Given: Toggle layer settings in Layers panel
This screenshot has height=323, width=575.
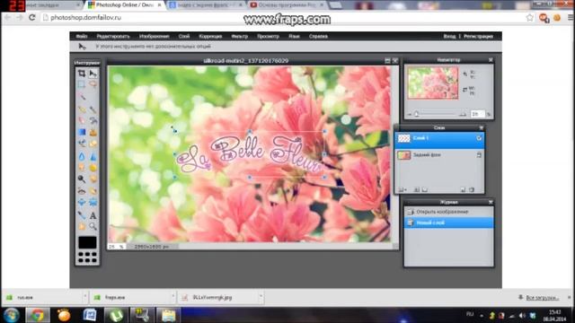Looking at the screenshot, I should click(x=402, y=189).
